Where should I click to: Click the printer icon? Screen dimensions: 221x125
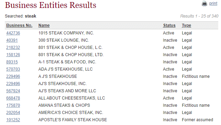[x=204, y=3]
